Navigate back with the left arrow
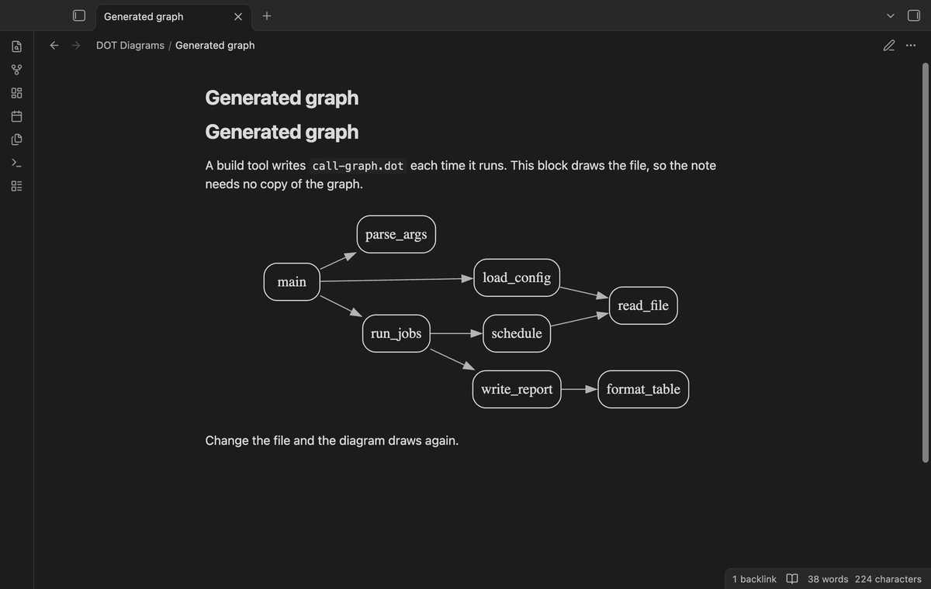Screen dimensions: 931x589 point(54,45)
